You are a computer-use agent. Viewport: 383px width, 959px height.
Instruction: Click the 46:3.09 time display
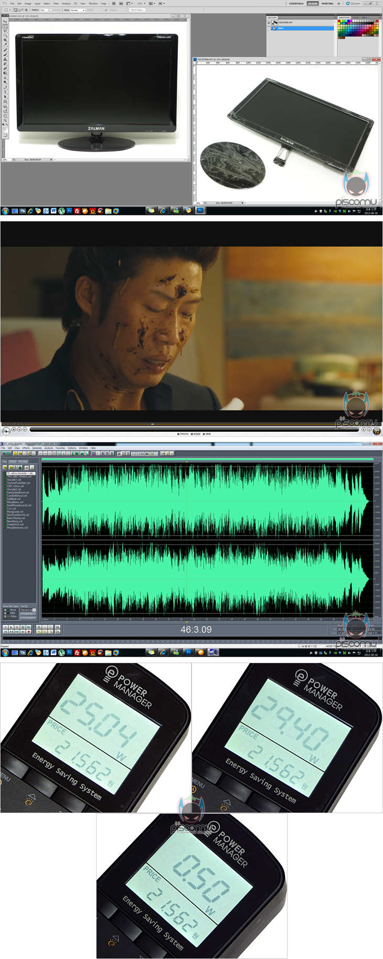[196, 630]
